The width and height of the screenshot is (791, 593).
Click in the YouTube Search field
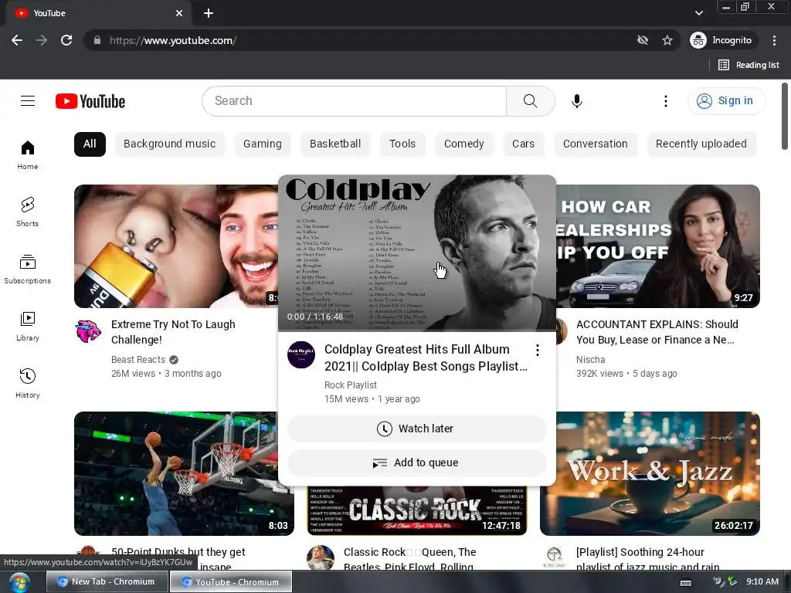[354, 101]
